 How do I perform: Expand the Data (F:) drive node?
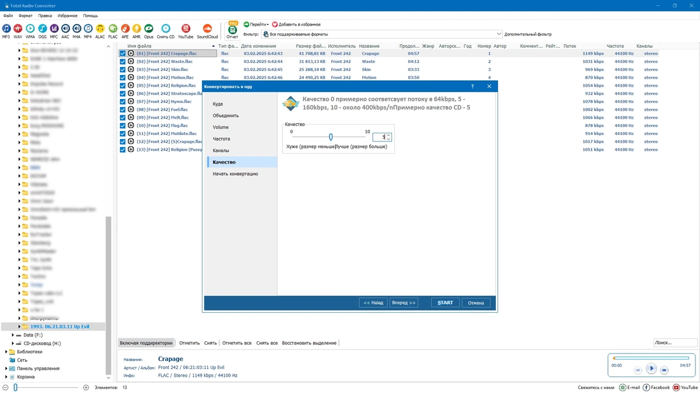coord(13,335)
